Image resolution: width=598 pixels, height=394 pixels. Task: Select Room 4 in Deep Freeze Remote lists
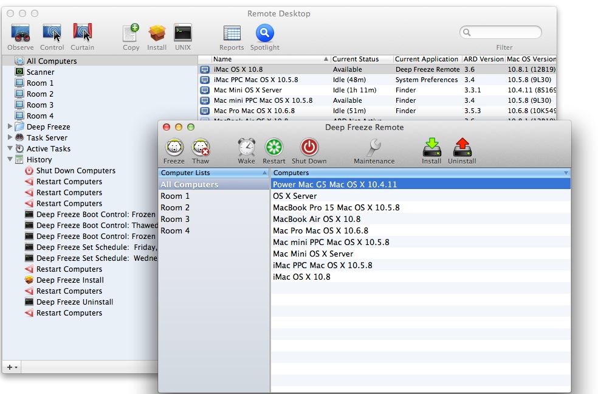[x=214, y=231]
